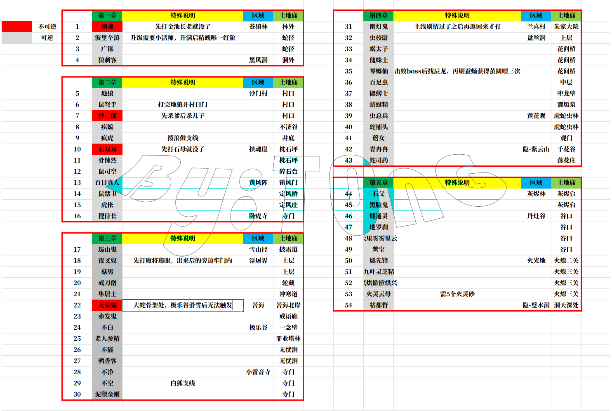
Task: Select the green 第一章 header cell
Action: pyautogui.click(x=107, y=15)
